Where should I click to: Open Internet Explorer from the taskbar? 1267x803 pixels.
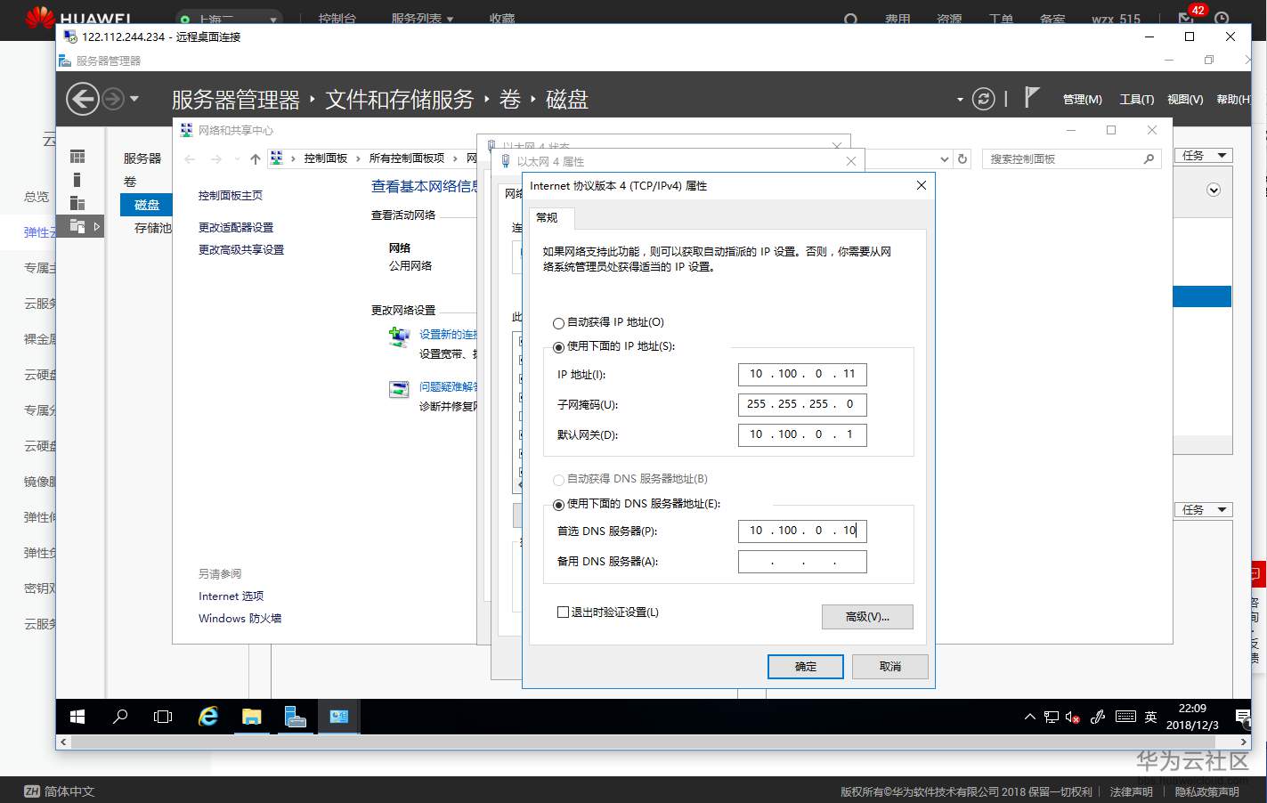[208, 717]
